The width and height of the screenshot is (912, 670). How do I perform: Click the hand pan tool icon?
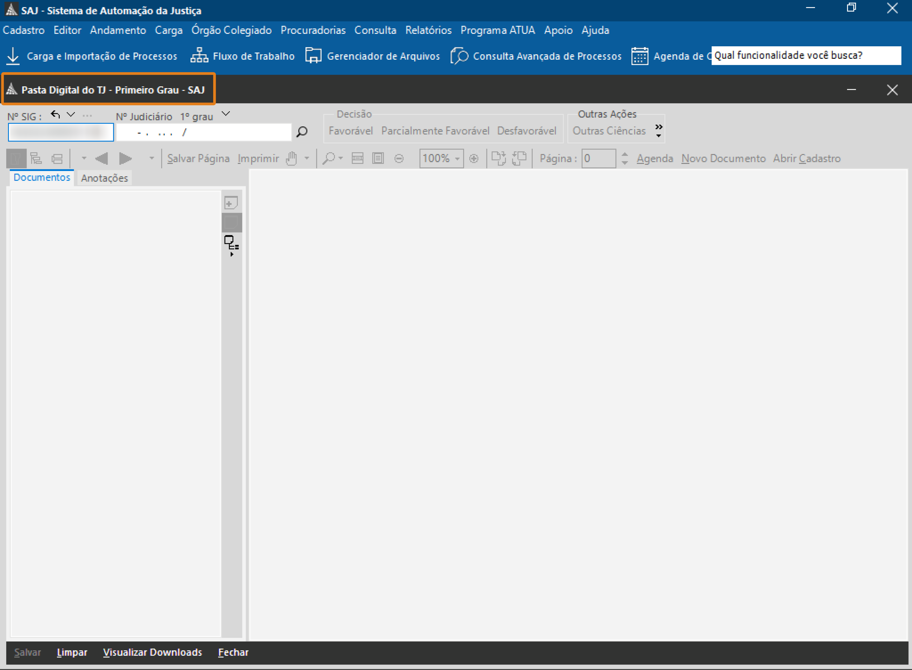[291, 158]
